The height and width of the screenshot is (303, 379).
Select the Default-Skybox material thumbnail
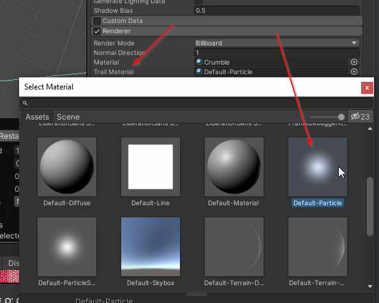(x=151, y=247)
